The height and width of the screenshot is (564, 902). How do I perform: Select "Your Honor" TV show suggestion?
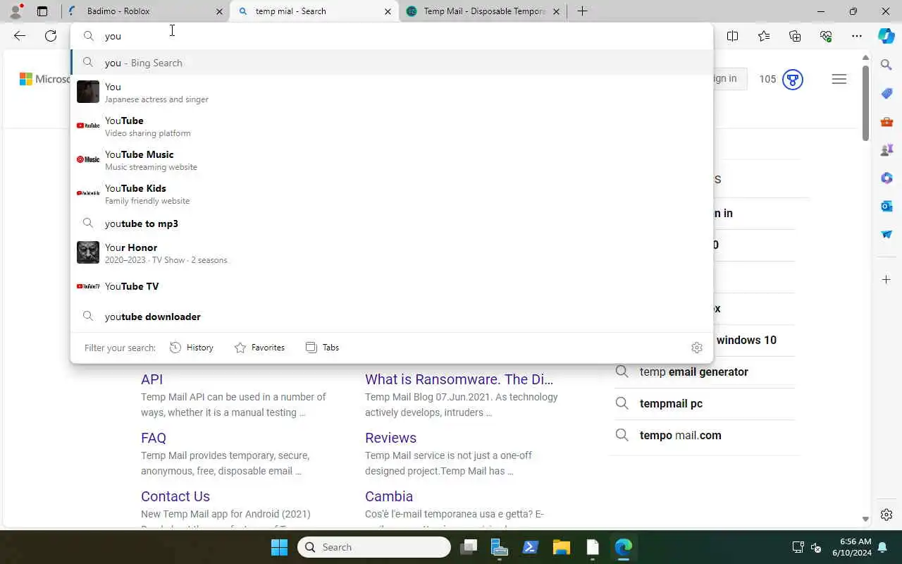coord(392,253)
